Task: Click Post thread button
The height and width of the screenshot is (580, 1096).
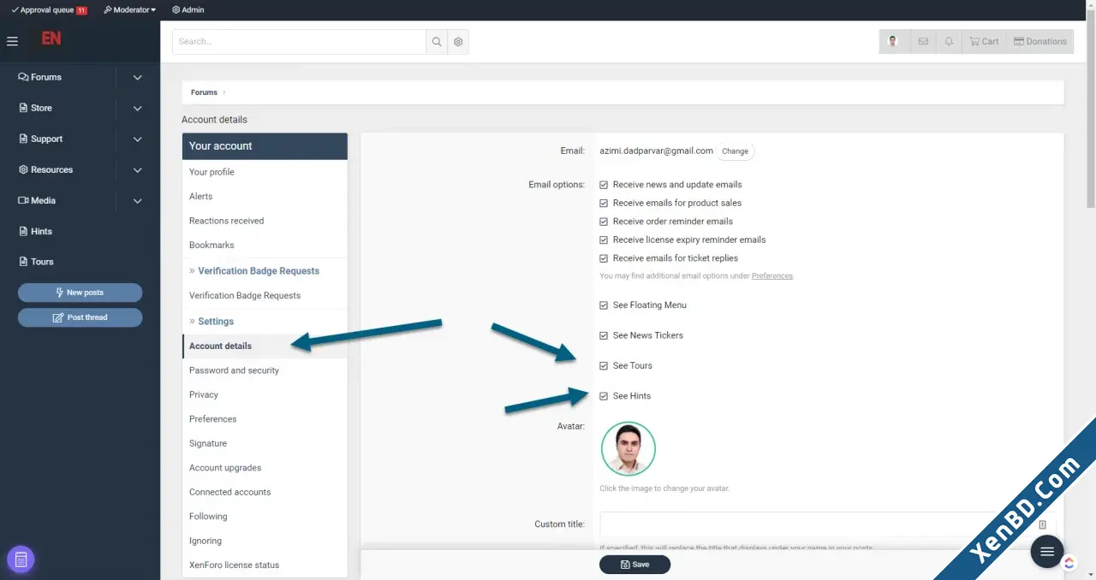Action: point(80,317)
